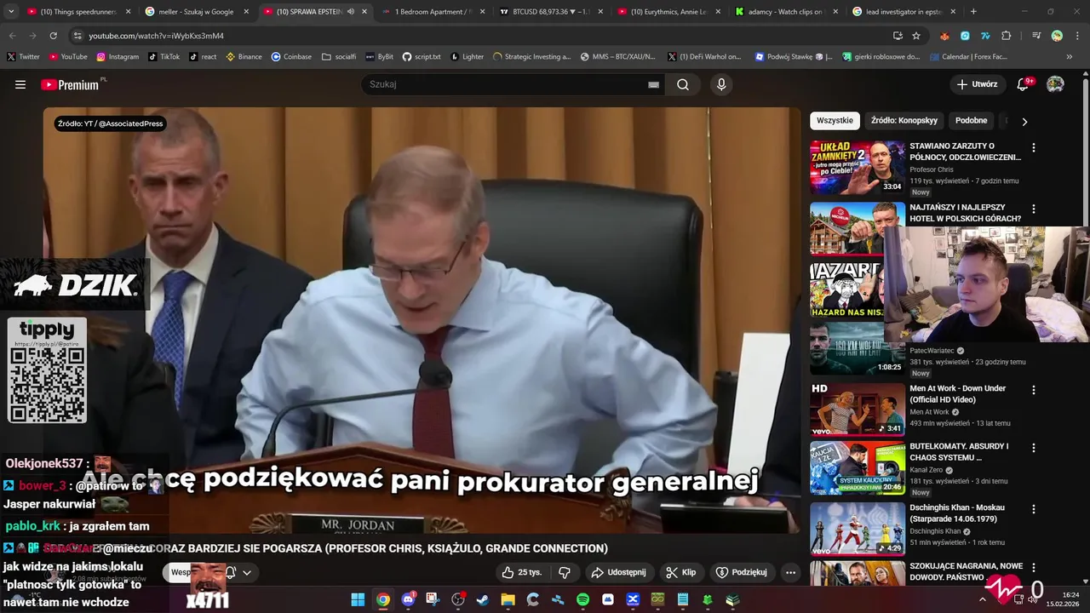Open Men At Work Down Under thumbnail
This screenshot has width=1090, height=613.
coord(858,410)
